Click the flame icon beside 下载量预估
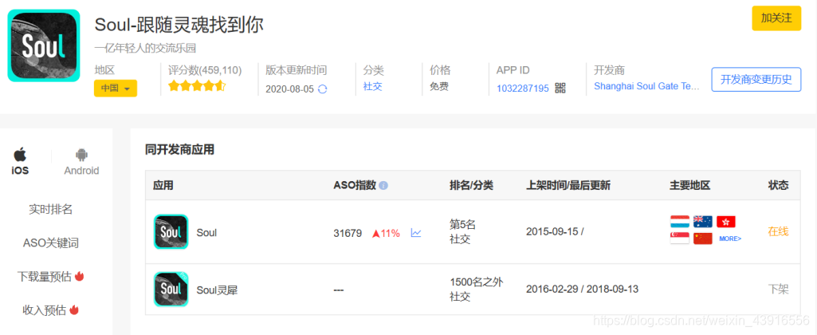This screenshot has width=817, height=335. tap(79, 276)
